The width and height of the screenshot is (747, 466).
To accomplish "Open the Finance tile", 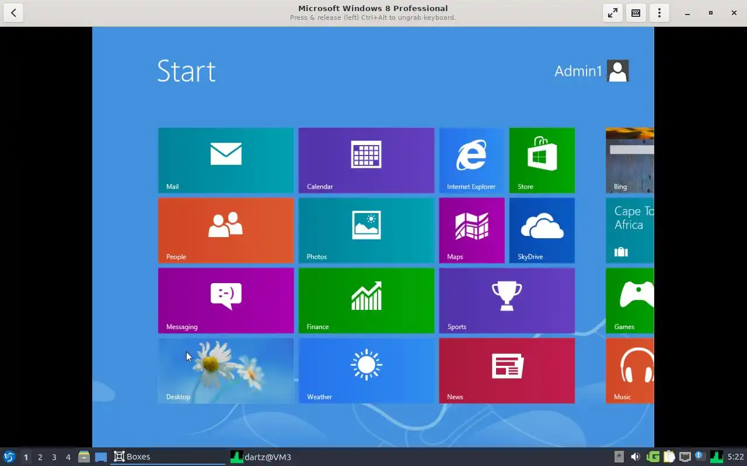I will pos(366,301).
